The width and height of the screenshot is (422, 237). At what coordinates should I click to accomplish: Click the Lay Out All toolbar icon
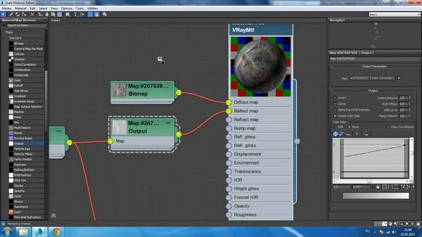[76, 14]
